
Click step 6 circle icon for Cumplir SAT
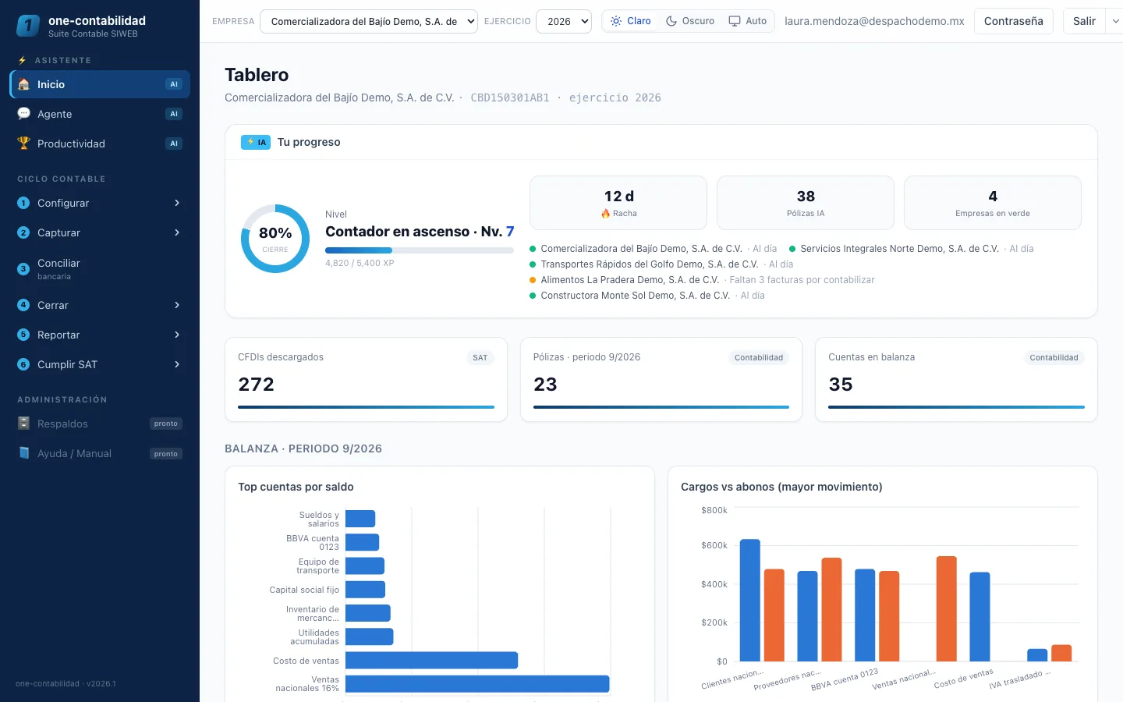[23, 364]
